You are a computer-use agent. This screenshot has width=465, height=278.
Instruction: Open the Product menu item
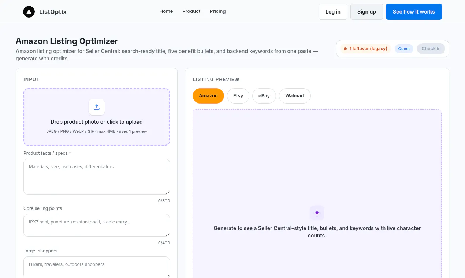tap(191, 11)
